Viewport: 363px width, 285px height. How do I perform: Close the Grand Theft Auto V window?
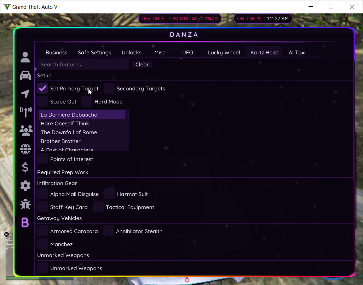[x=352, y=7]
